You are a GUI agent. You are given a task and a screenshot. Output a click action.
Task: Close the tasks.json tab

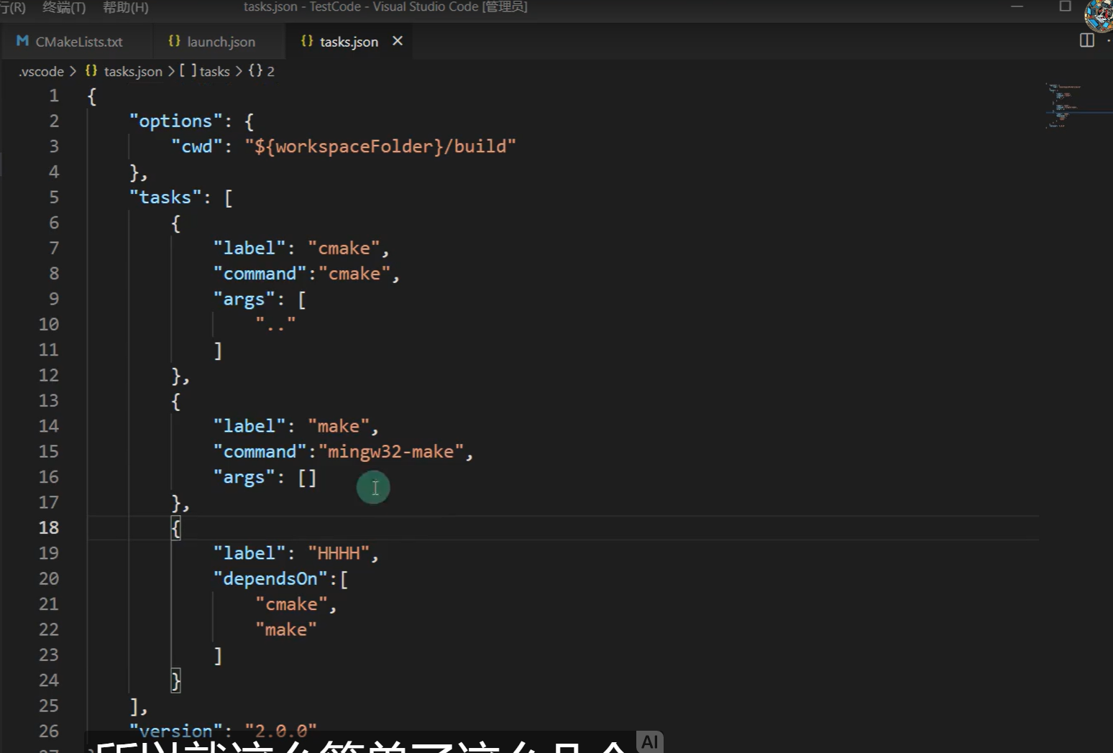point(398,41)
